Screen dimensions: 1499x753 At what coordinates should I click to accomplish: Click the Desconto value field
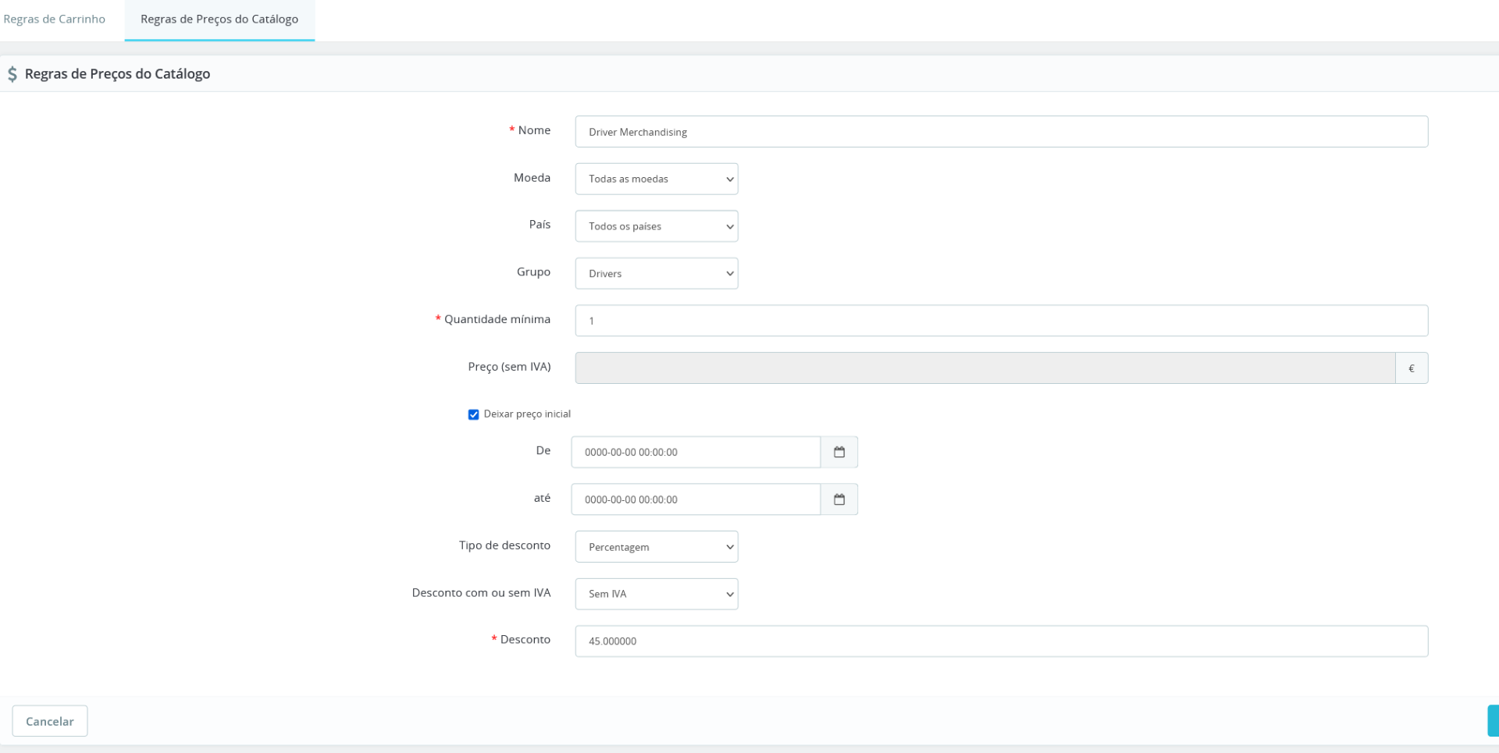coord(1001,641)
